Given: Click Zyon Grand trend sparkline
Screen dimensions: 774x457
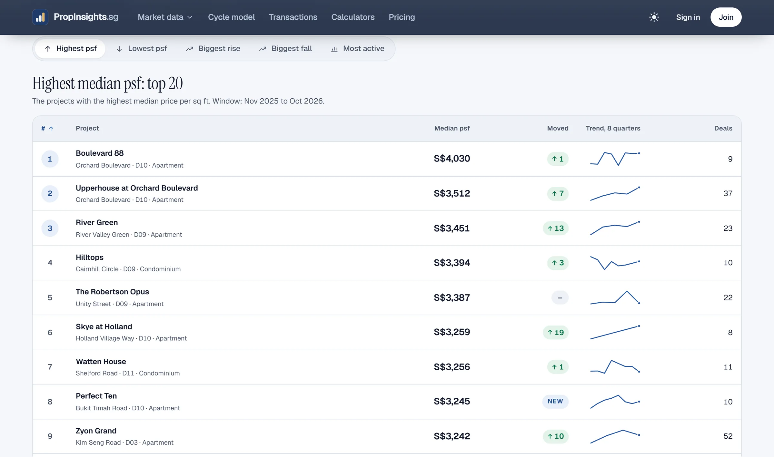Looking at the screenshot, I should click(x=615, y=436).
